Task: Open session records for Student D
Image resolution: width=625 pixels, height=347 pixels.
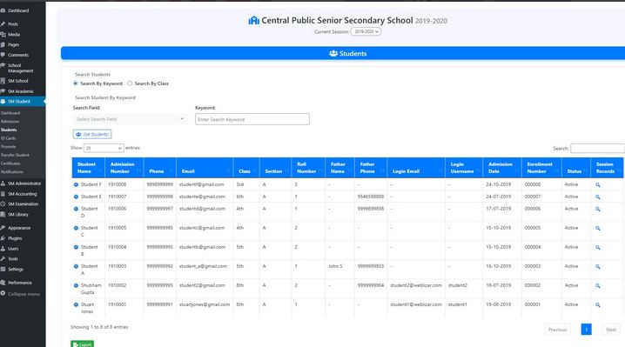Action: point(597,209)
